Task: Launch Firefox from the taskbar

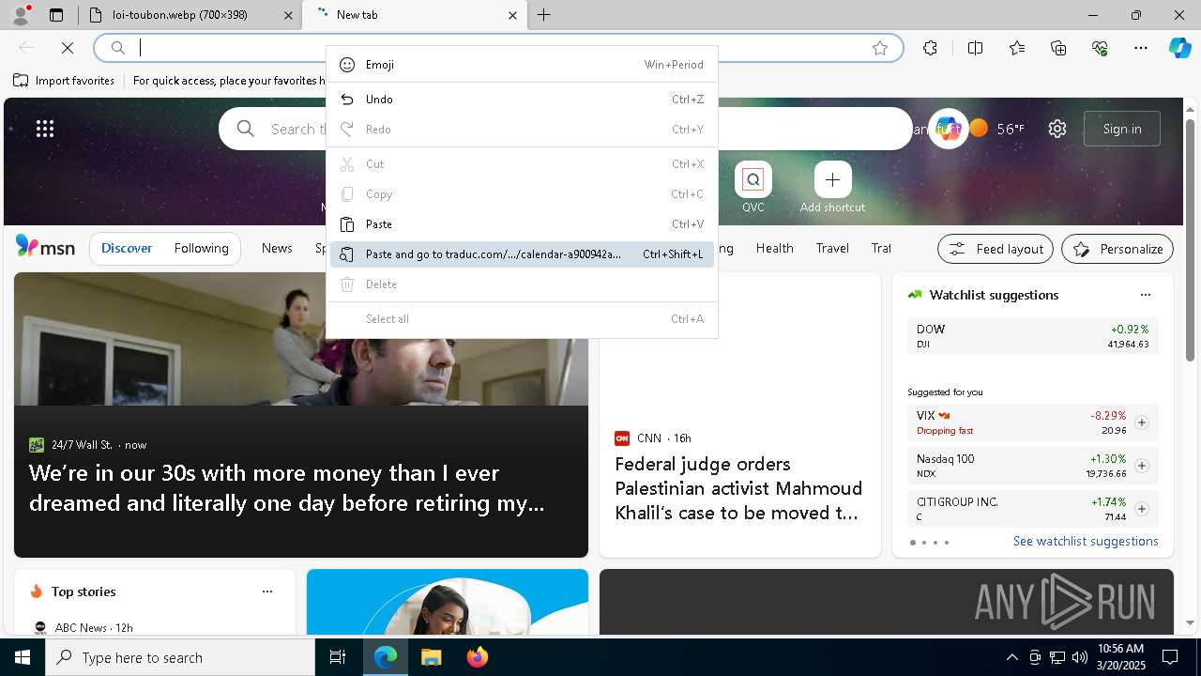Action: [477, 657]
